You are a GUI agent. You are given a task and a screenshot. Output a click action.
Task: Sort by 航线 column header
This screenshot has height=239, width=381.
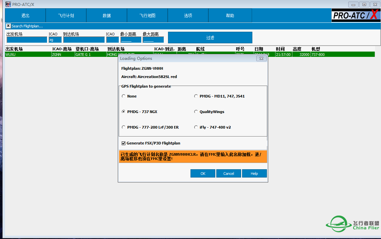pos(200,49)
